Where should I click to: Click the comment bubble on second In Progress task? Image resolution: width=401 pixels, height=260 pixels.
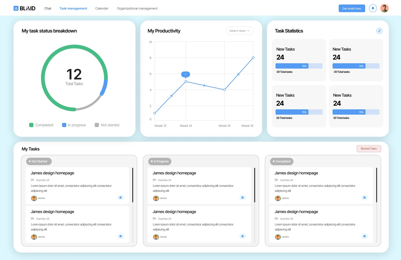coord(242,236)
